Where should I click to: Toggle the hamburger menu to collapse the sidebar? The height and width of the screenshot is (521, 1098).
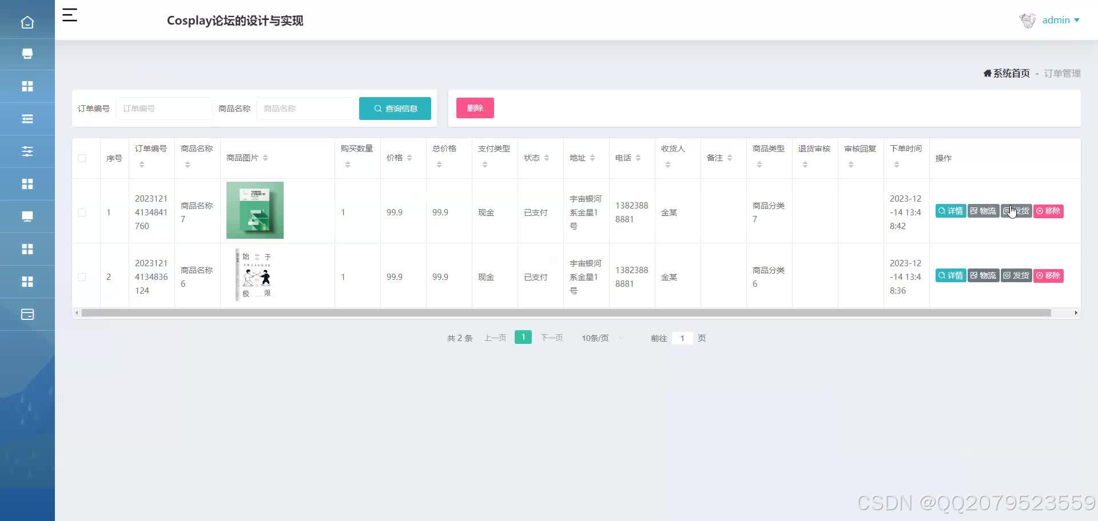coord(70,15)
